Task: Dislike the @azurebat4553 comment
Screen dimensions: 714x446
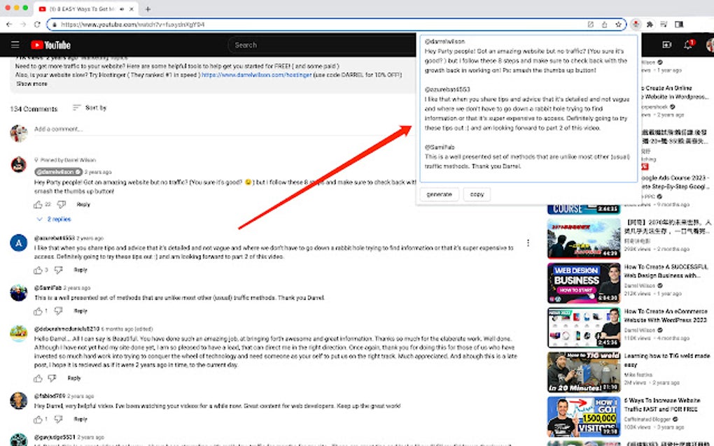Action: coord(58,270)
